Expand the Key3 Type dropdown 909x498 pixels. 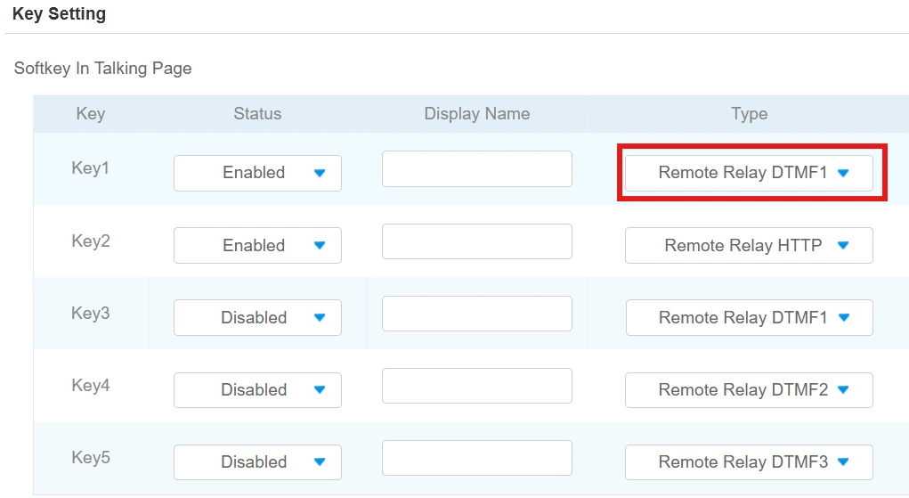749,317
